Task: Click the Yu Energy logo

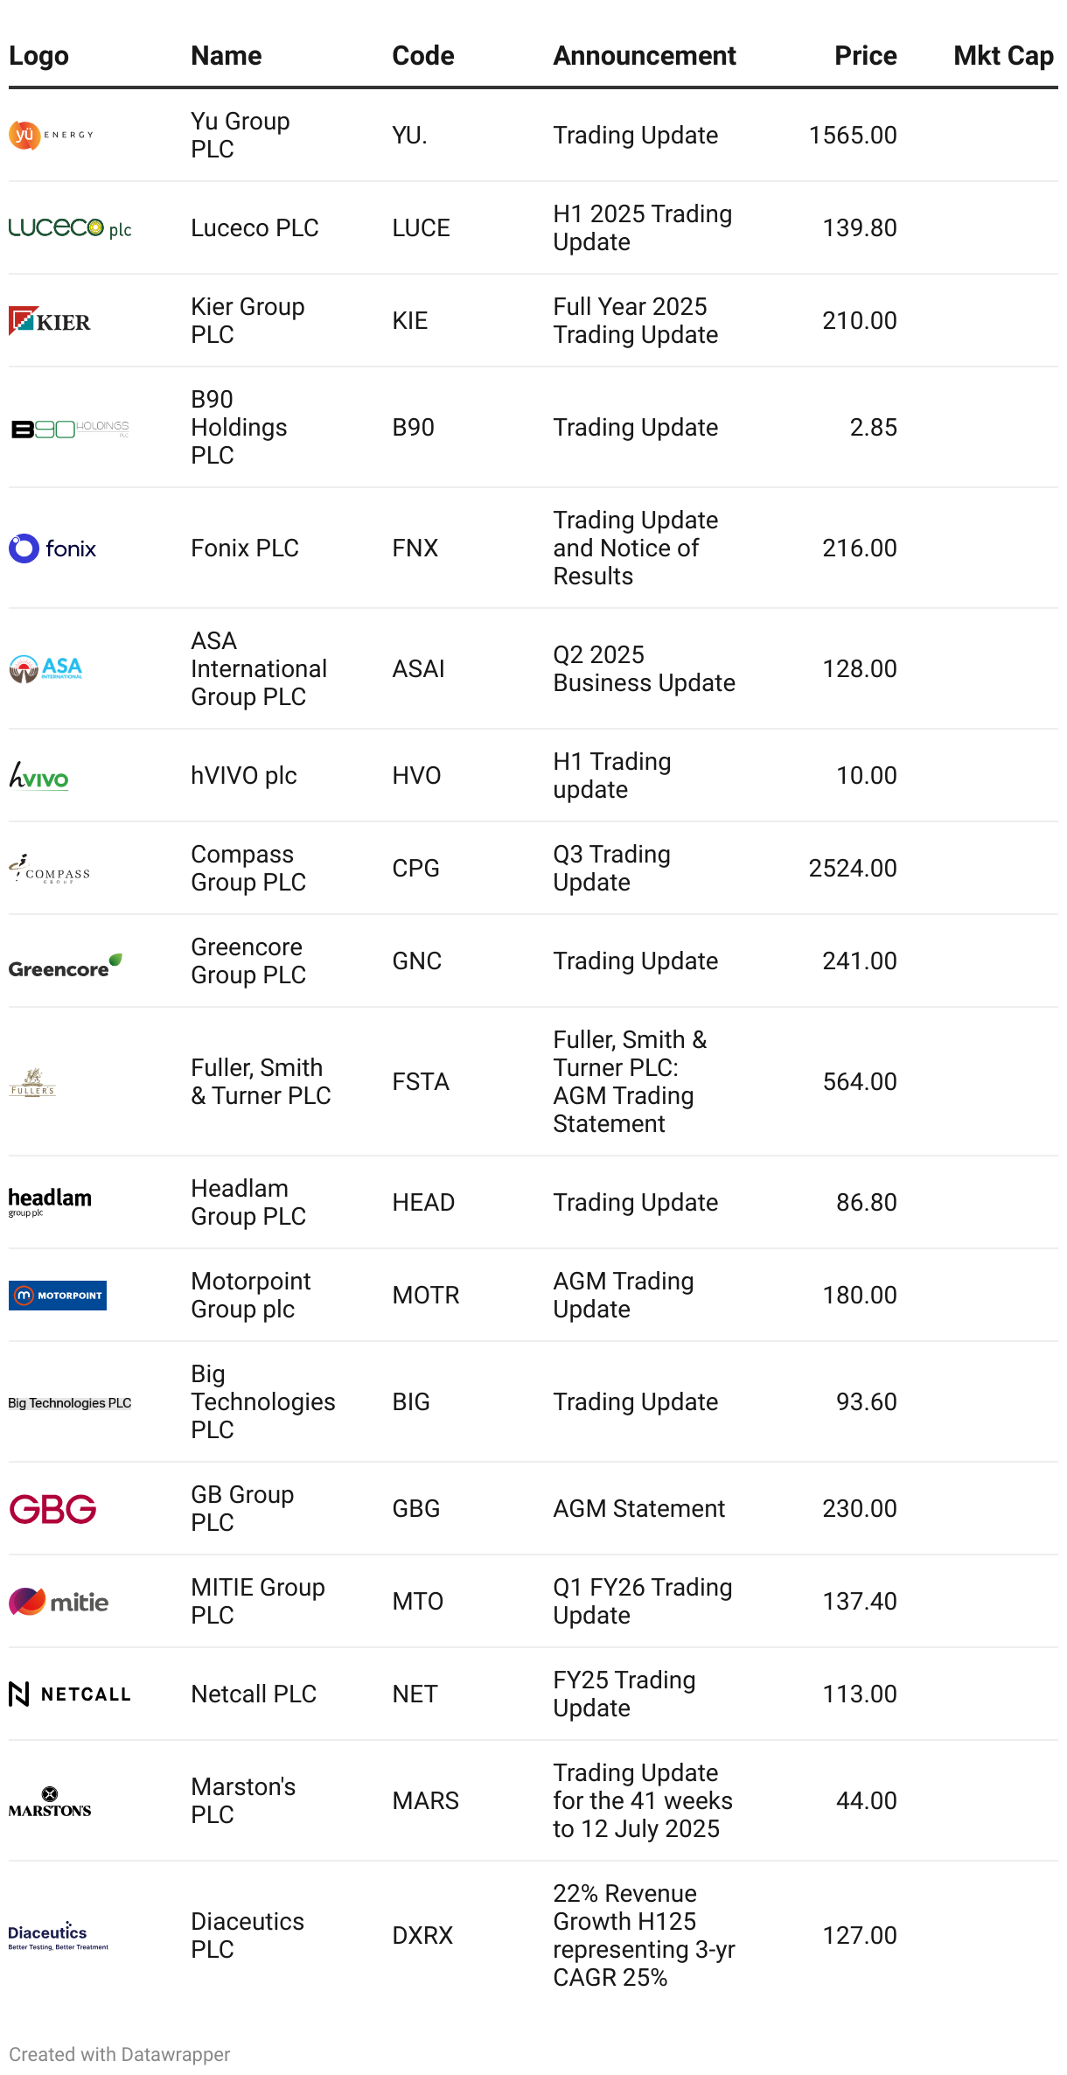Action: tap(51, 136)
